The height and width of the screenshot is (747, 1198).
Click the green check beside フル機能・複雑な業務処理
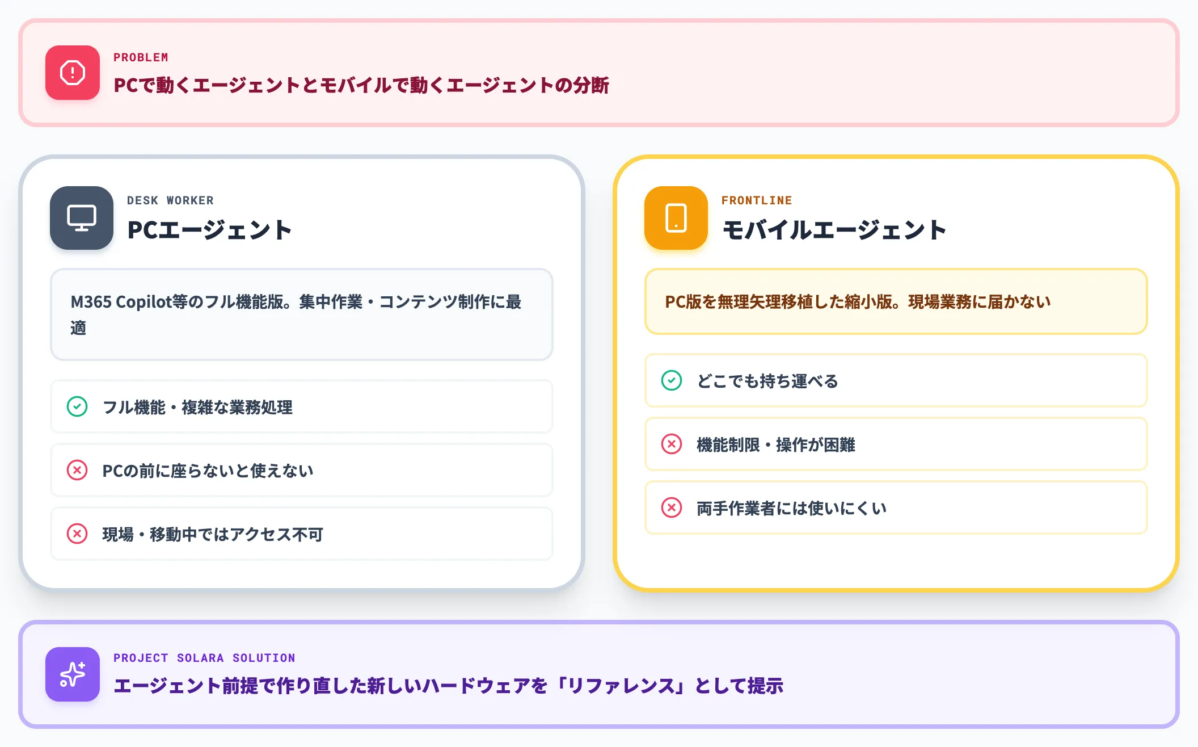point(77,406)
